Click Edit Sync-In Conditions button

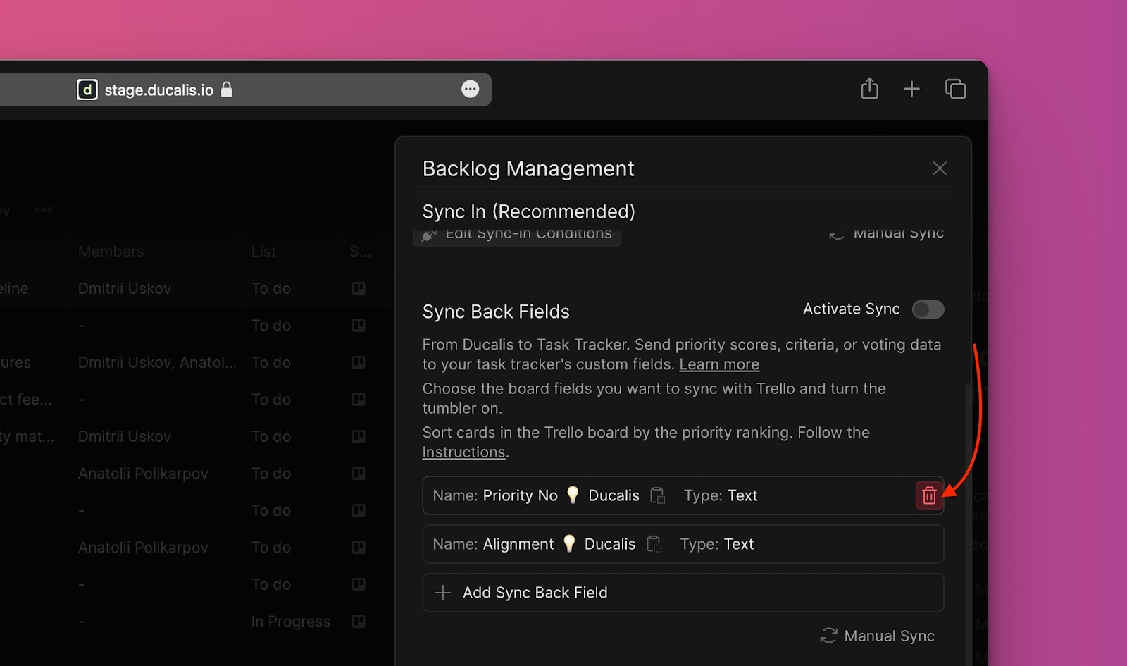pos(517,235)
